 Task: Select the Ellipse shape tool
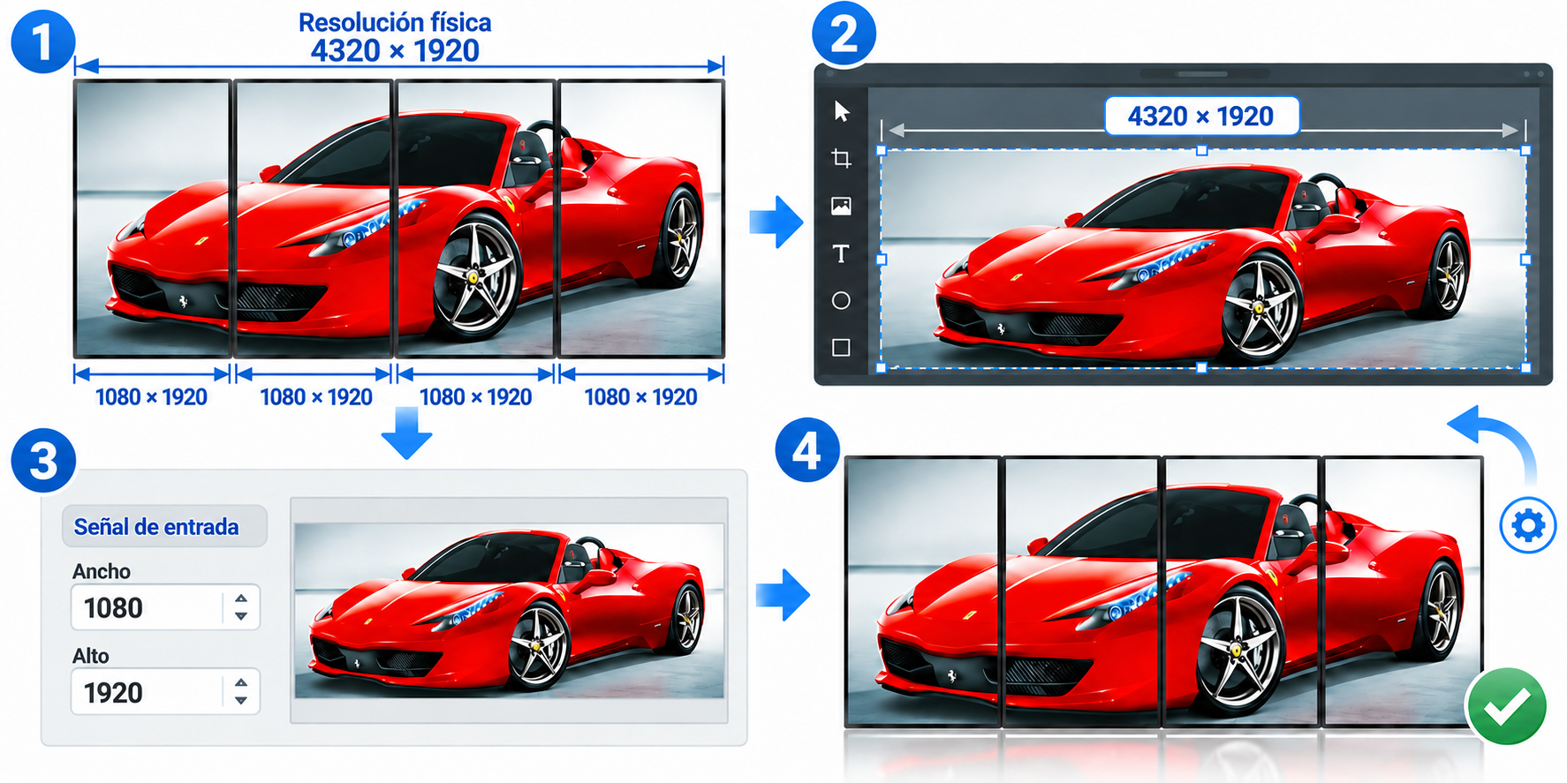[842, 301]
